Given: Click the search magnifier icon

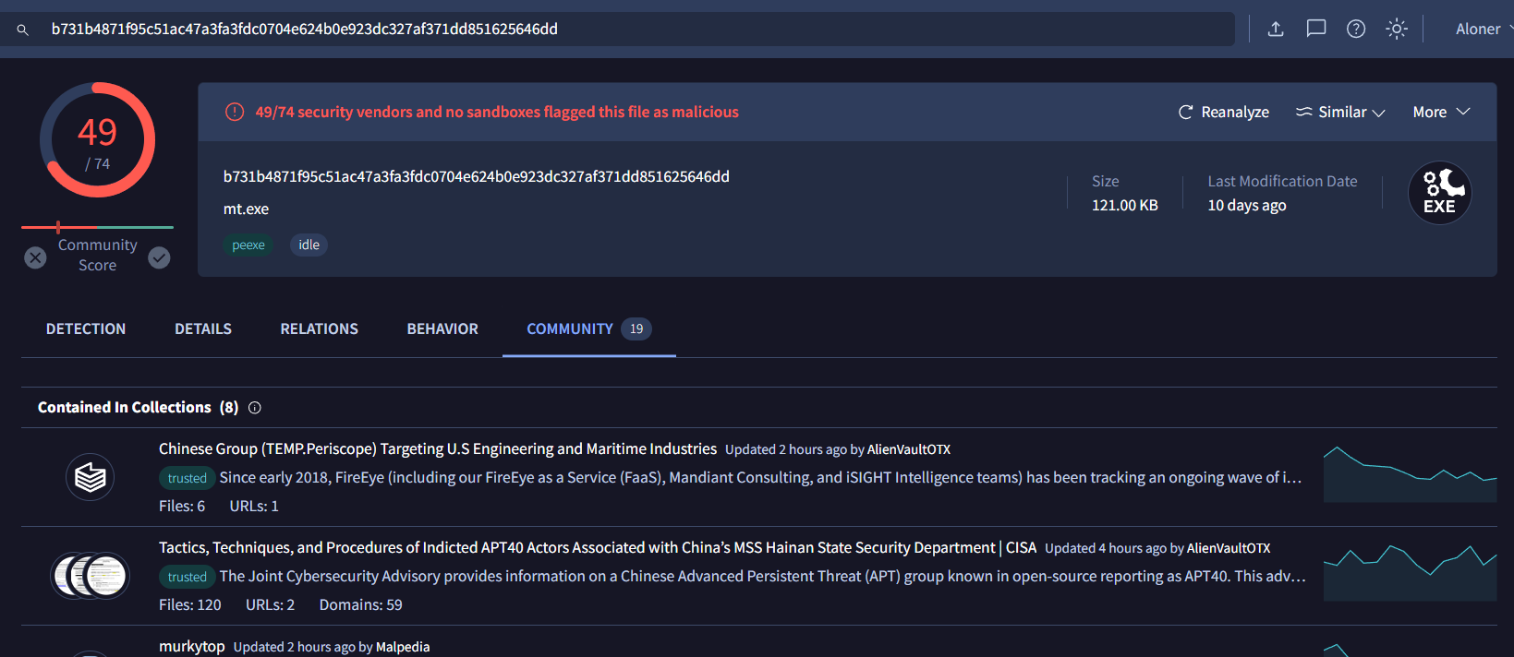Looking at the screenshot, I should (x=23, y=30).
